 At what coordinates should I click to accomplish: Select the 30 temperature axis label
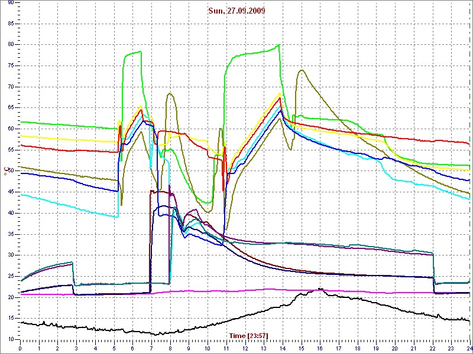click(11, 255)
